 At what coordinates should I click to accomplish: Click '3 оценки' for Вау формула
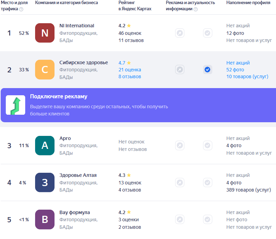tap(128, 220)
